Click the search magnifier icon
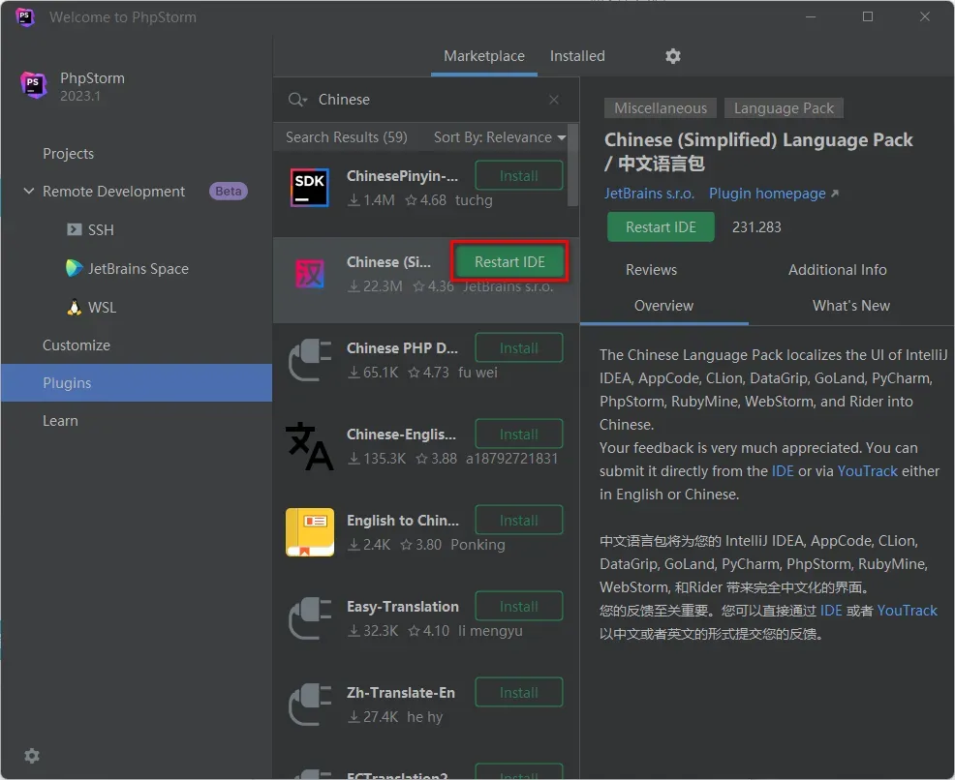Viewport: 955px width, 780px height. (296, 99)
